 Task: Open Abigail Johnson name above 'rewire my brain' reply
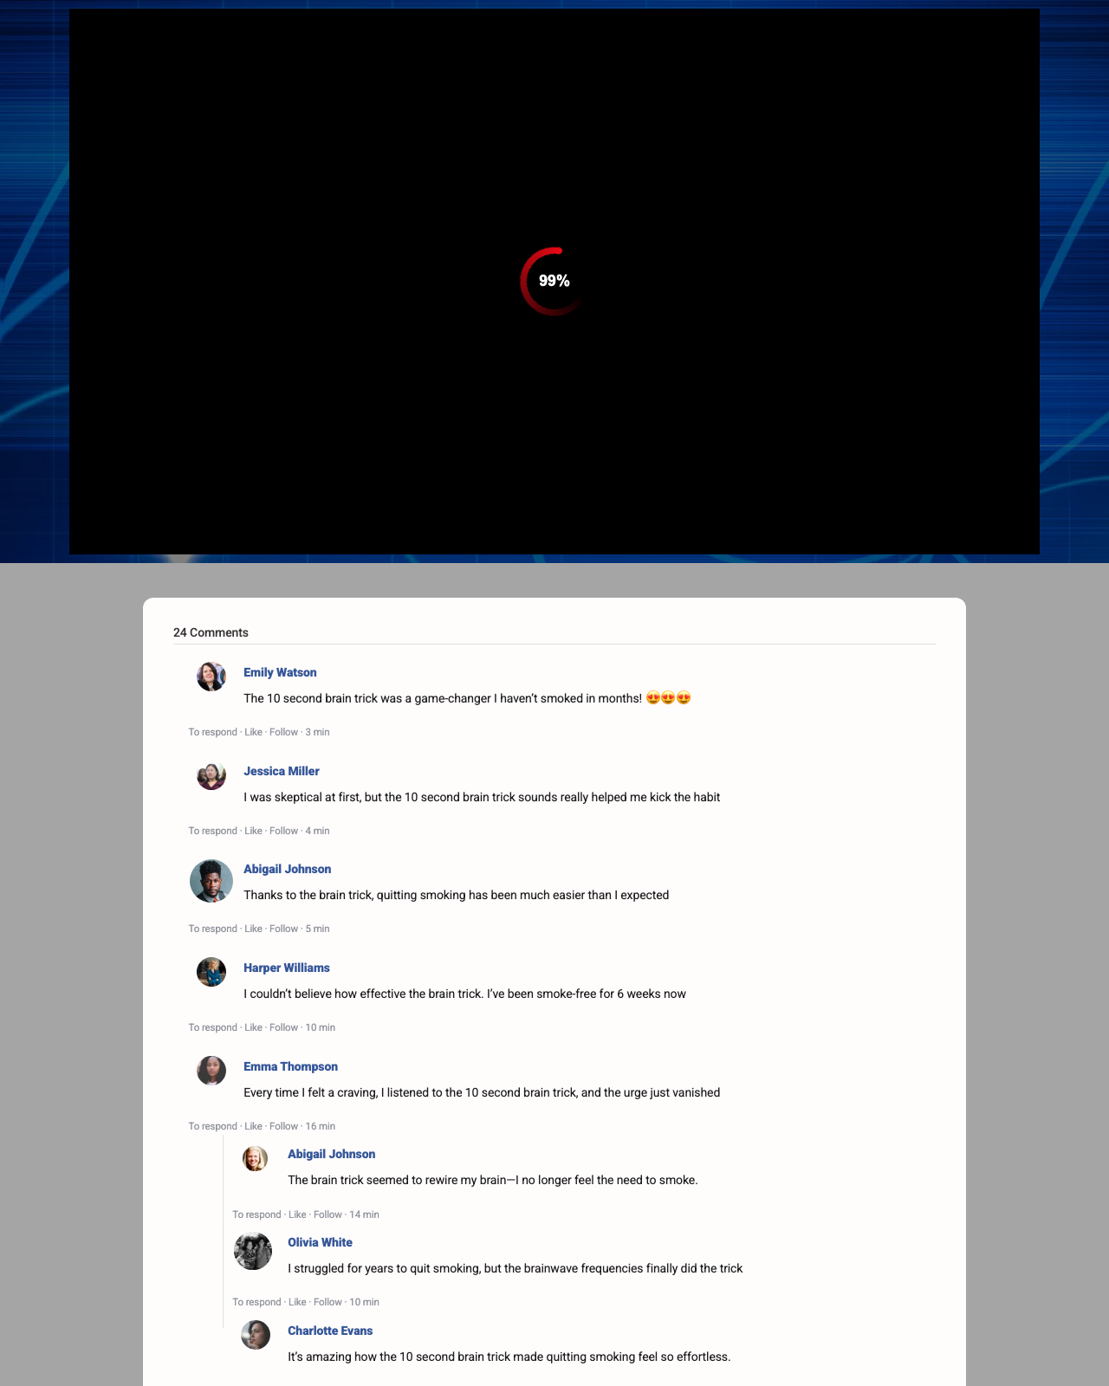(x=331, y=1154)
